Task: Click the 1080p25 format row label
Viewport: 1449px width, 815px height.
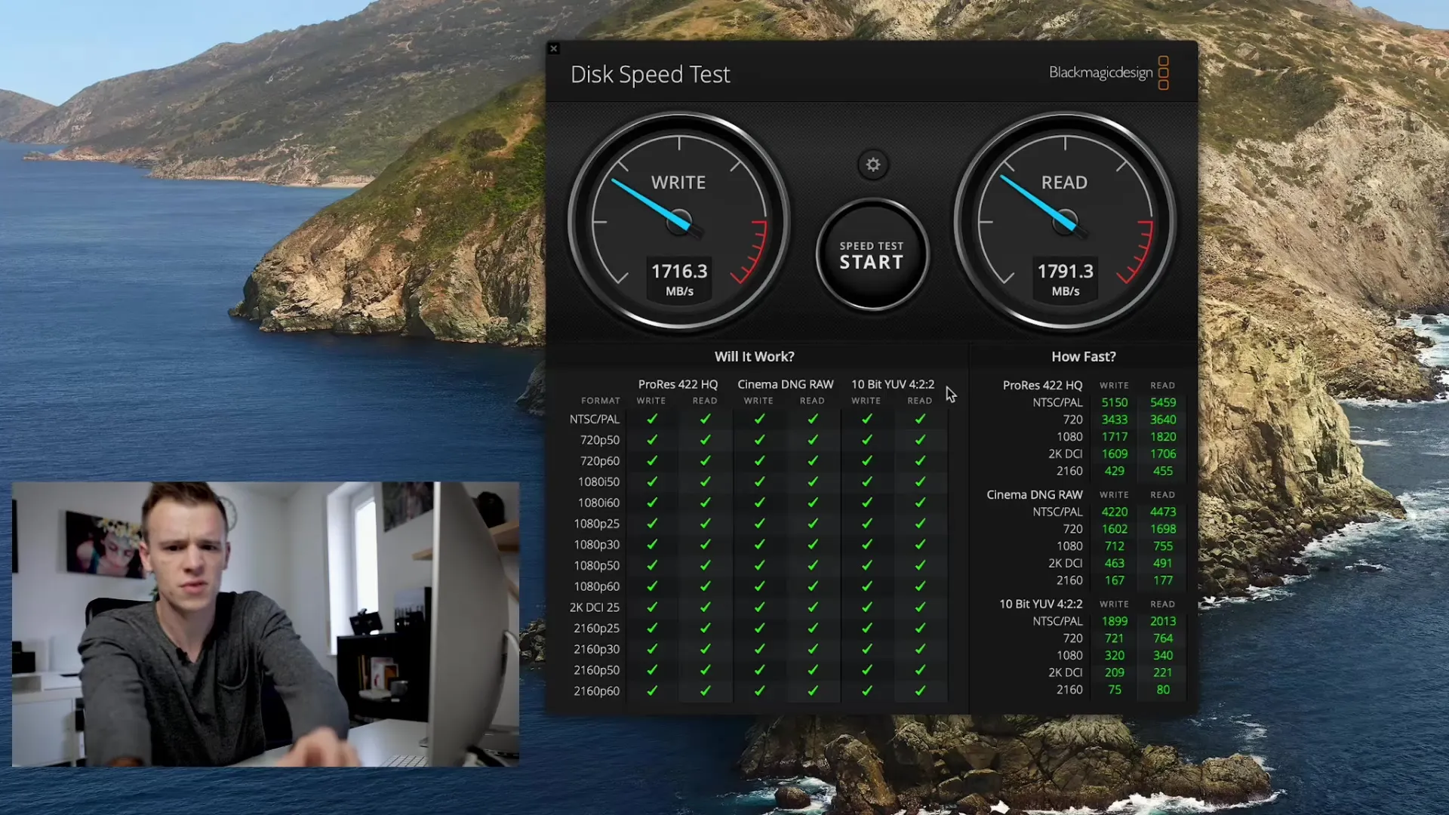Action: 596,524
